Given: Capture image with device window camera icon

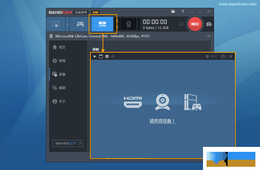Looking at the screenshot, I should pyautogui.click(x=223, y=57).
